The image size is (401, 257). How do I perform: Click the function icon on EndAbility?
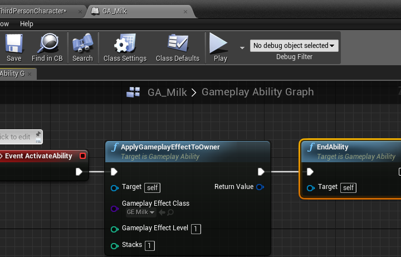point(311,147)
